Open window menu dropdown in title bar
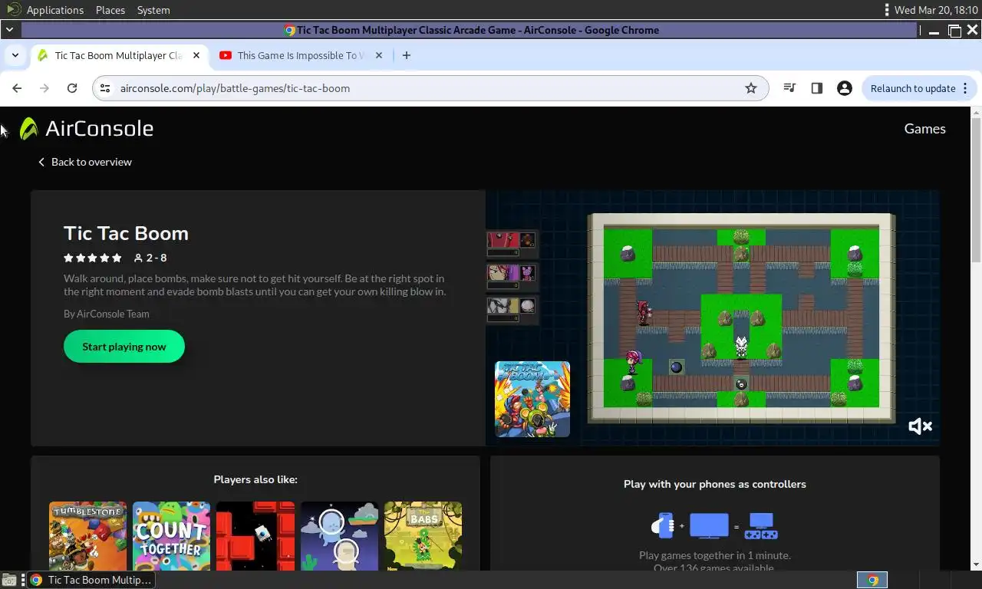Viewport: 982px width, 589px height. [9, 30]
